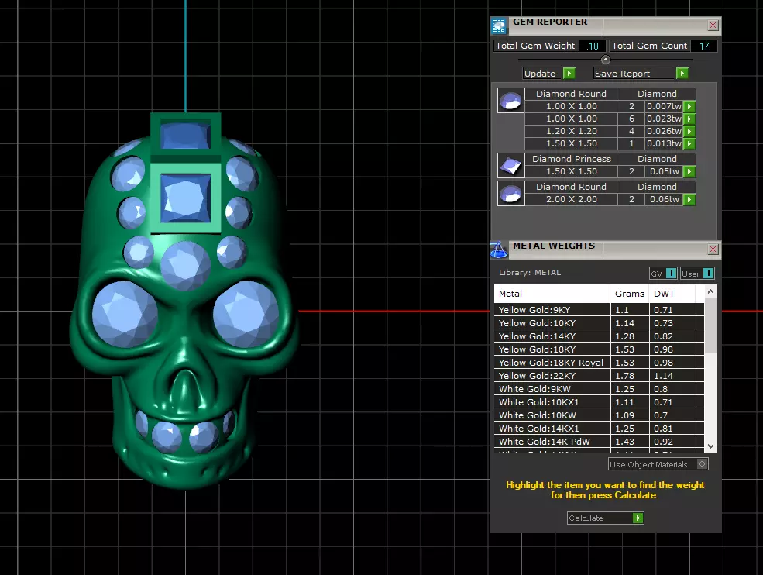This screenshot has height=575, width=763.
Task: Click green arrow for 0.06tw round row
Action: pos(689,200)
